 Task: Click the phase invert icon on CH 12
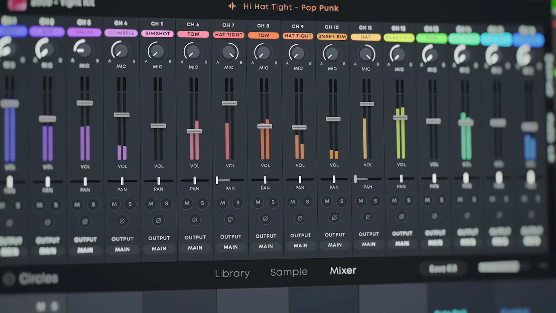[x=401, y=216]
